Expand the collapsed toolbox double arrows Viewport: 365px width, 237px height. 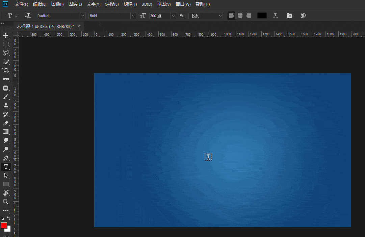click(3, 24)
